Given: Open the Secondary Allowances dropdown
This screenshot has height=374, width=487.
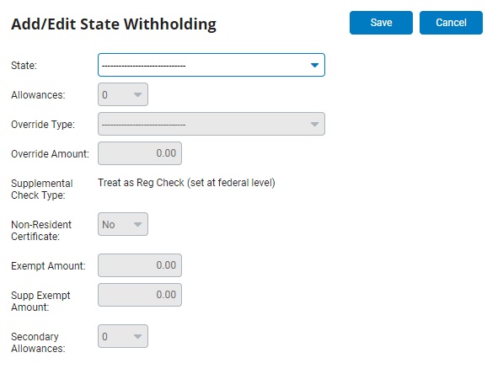Looking at the screenshot, I should 123,336.
